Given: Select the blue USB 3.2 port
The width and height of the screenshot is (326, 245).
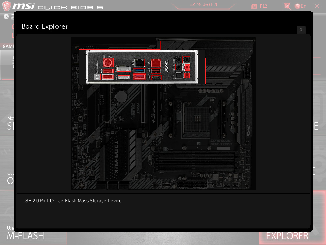Looking at the screenshot, I should (x=139, y=71).
